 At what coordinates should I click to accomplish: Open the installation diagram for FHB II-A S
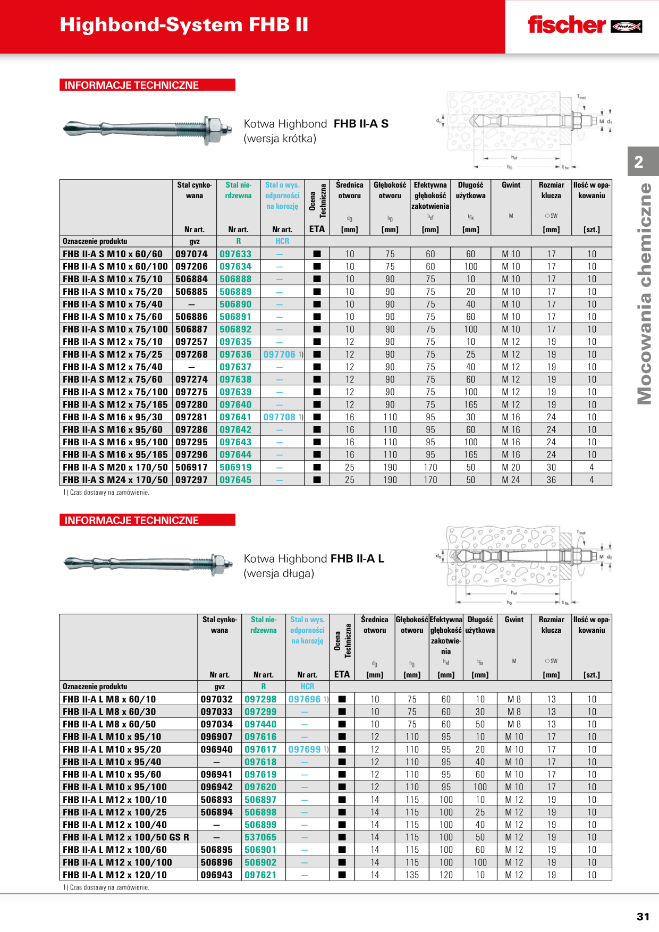[x=524, y=130]
